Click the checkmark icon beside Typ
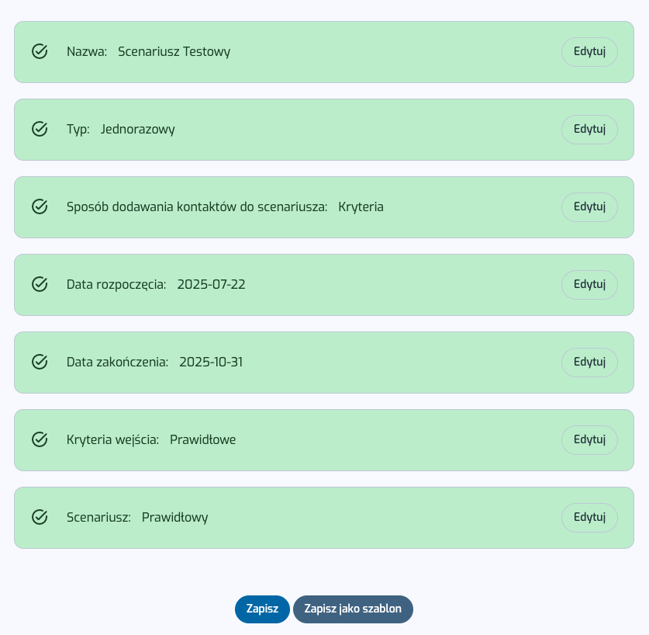The image size is (649, 635). point(40,129)
